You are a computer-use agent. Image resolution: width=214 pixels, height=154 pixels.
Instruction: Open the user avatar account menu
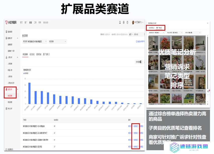[x=138, y=22]
